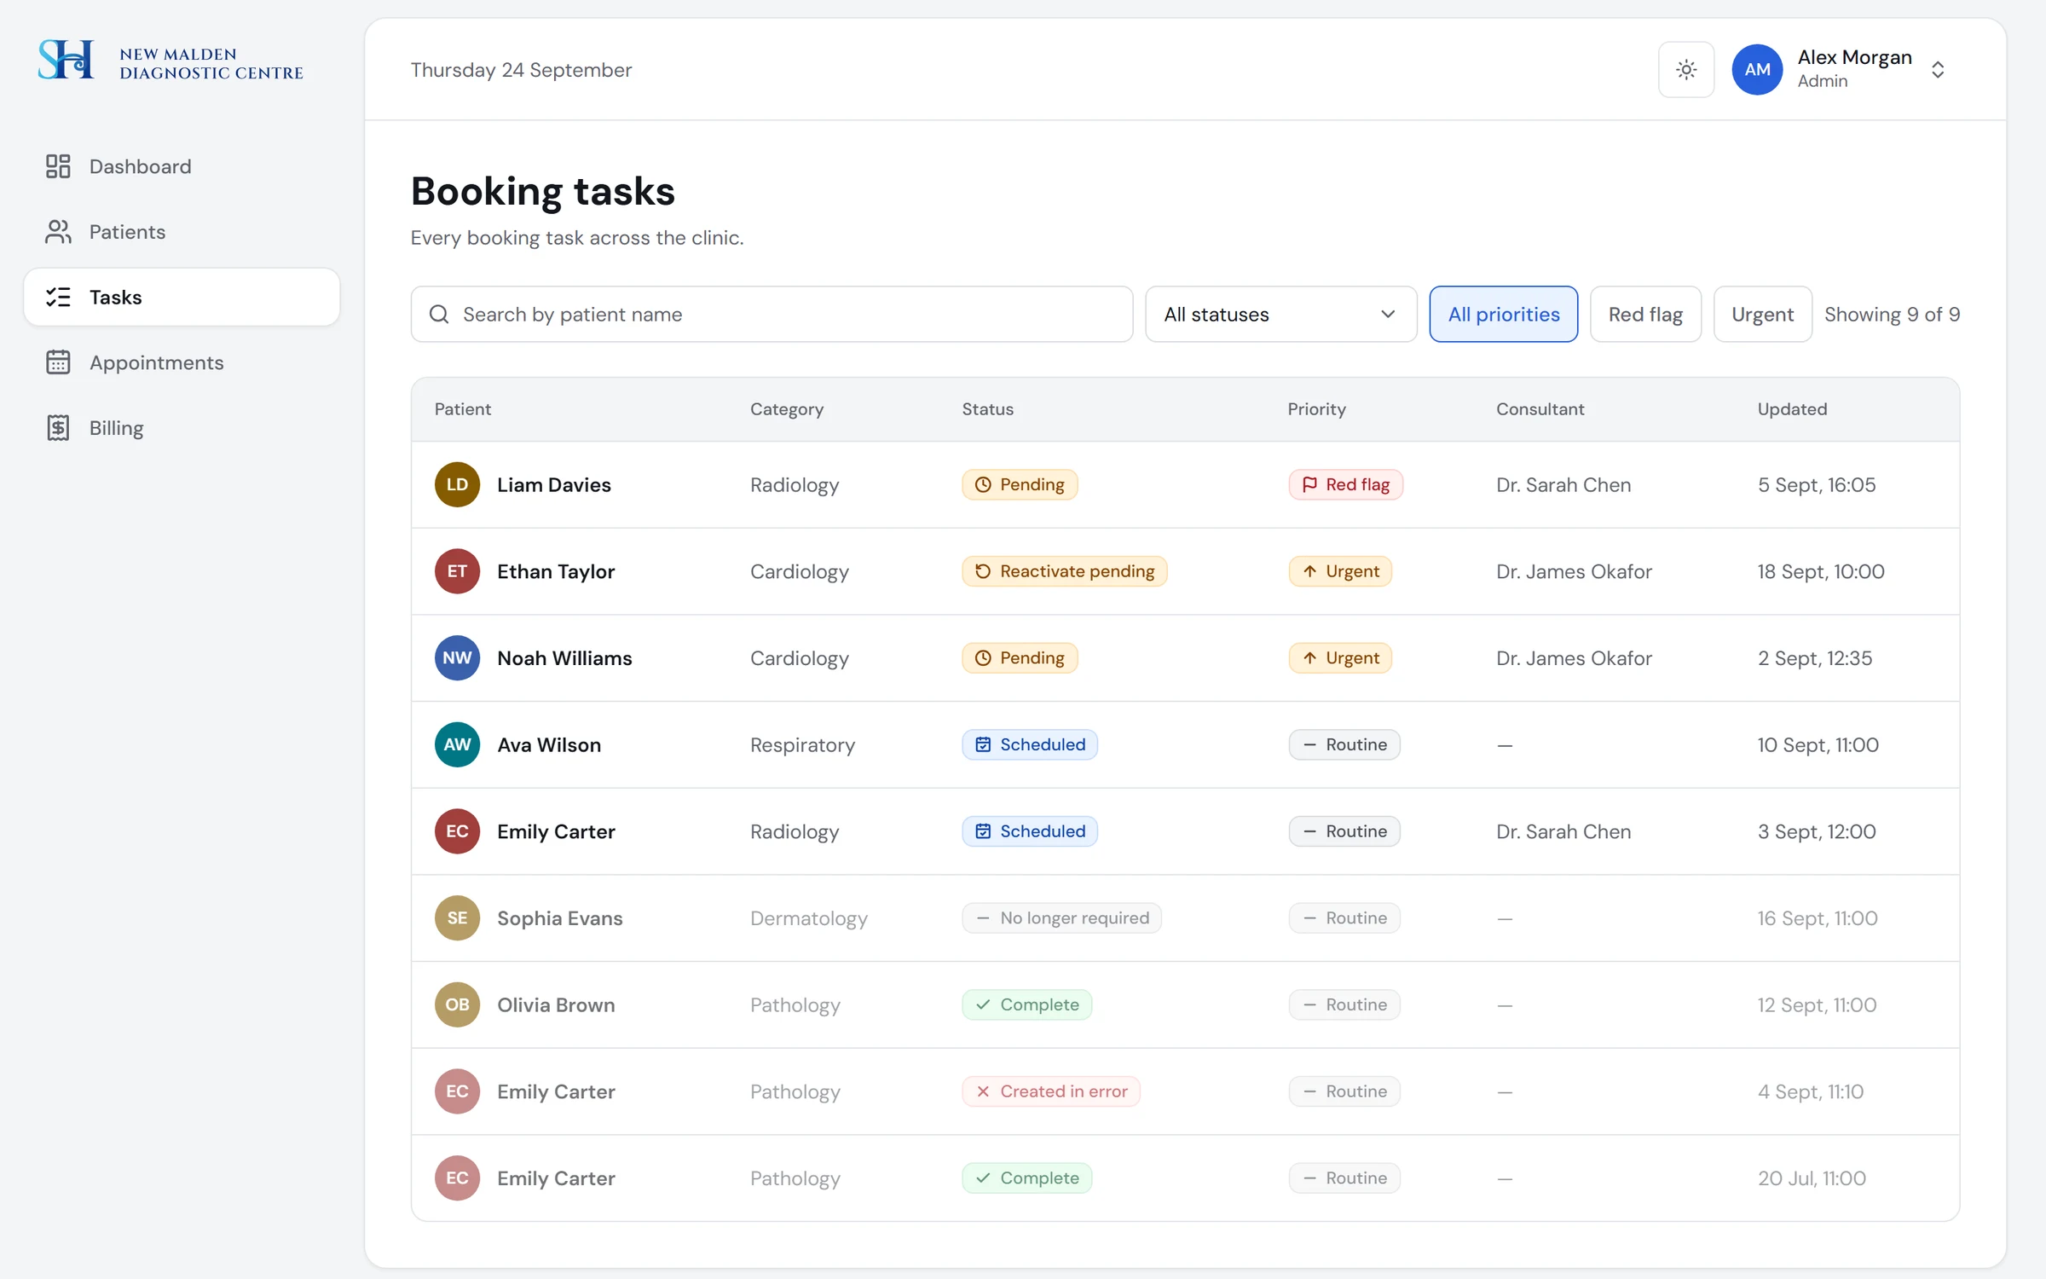
Task: Select the All priorities filter
Action: (x=1503, y=315)
